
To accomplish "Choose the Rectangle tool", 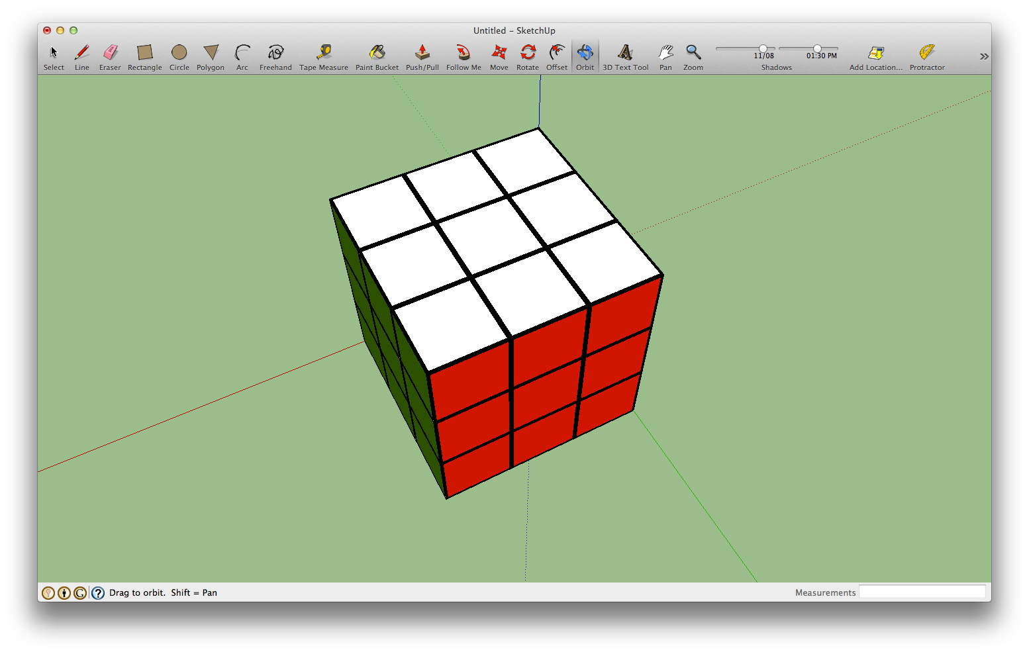I will [x=144, y=53].
